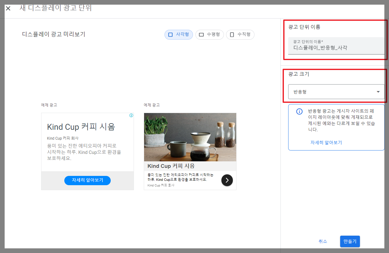389x253 pixels.
Task: Select the 사각형 square shape icon
Action: 170,34
